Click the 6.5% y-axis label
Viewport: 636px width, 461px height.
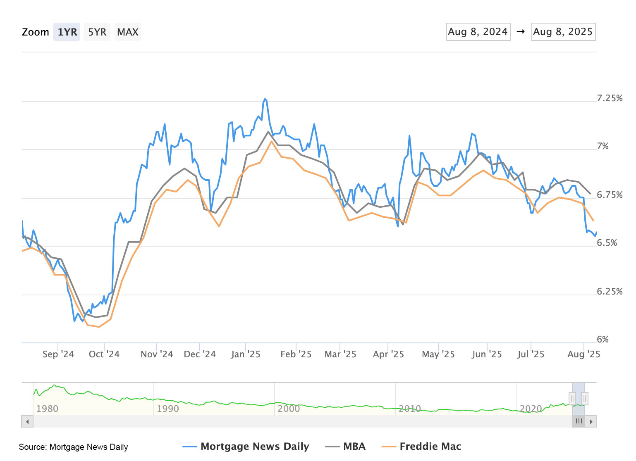[x=607, y=243]
